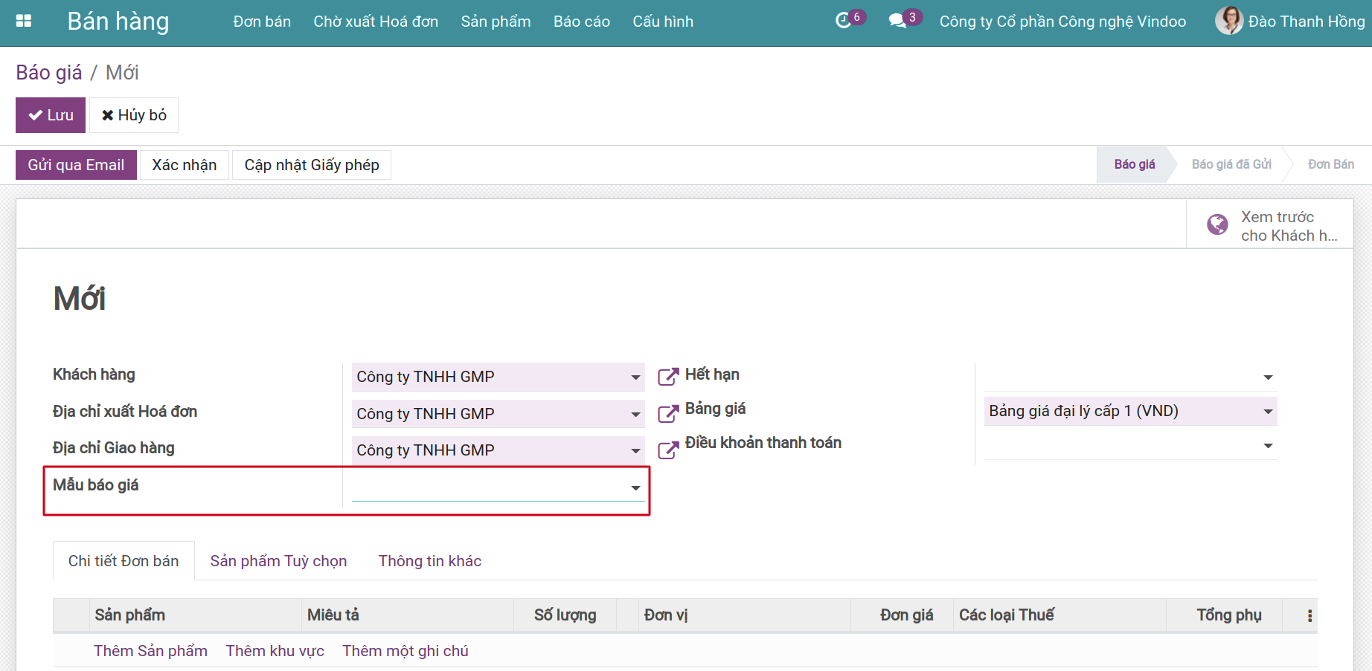
Task: Open the activities clock notification icon
Action: click(843, 21)
